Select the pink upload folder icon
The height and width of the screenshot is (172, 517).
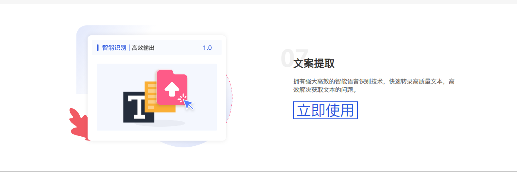click(x=172, y=87)
